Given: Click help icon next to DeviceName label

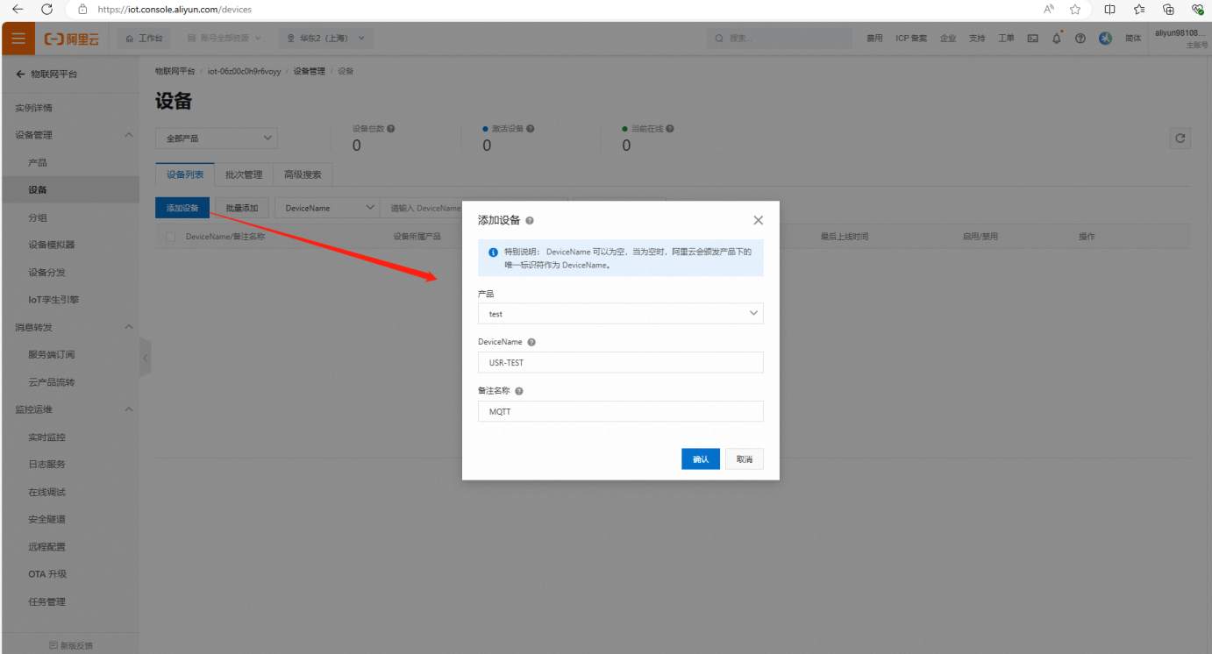Looking at the screenshot, I should point(531,343).
